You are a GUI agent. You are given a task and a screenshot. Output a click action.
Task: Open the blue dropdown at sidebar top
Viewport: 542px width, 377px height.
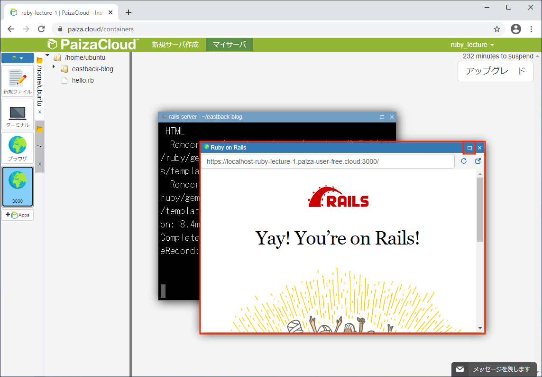[18, 58]
